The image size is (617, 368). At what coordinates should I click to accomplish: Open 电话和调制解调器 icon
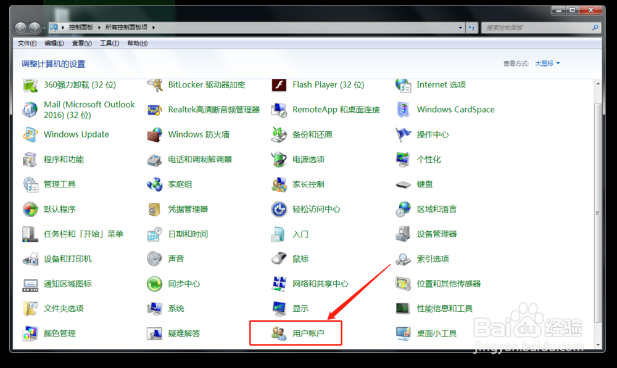point(155,160)
